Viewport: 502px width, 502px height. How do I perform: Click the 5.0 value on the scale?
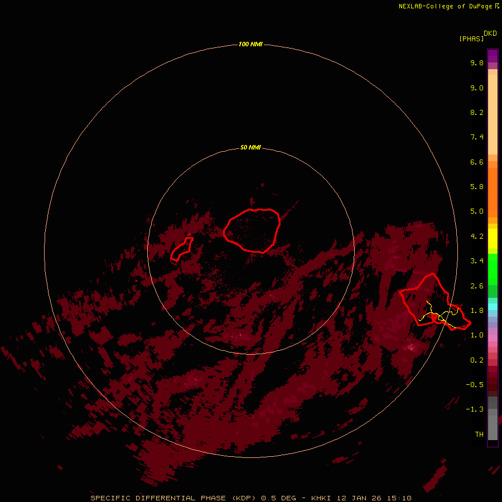pyautogui.click(x=477, y=211)
